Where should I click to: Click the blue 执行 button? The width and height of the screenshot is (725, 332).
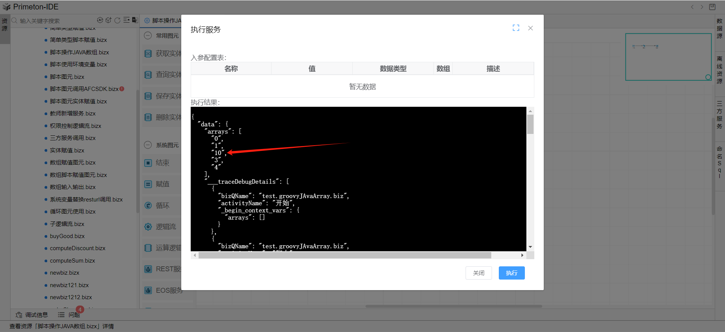click(511, 273)
